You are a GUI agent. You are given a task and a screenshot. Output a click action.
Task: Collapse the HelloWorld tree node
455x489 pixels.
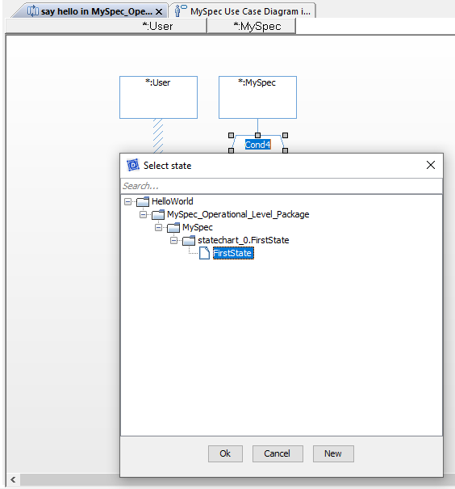point(127,201)
